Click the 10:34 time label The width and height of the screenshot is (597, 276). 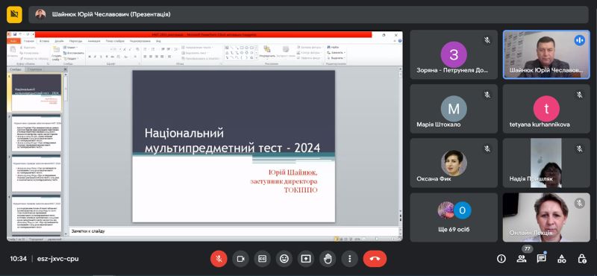[x=18, y=259]
